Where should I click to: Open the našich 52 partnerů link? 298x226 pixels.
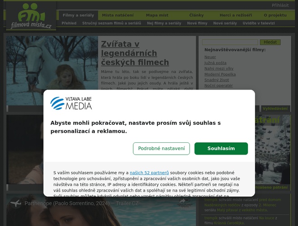click(x=149, y=173)
